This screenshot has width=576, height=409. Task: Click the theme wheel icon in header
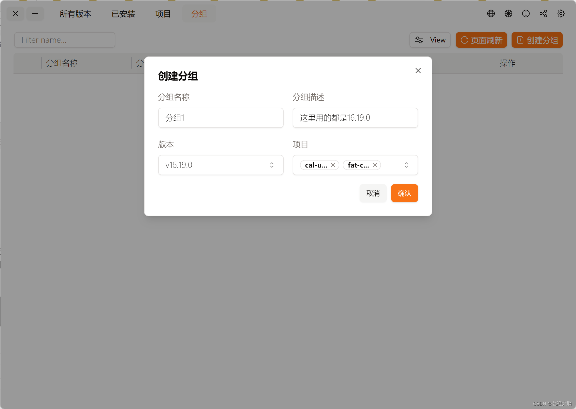(508, 13)
